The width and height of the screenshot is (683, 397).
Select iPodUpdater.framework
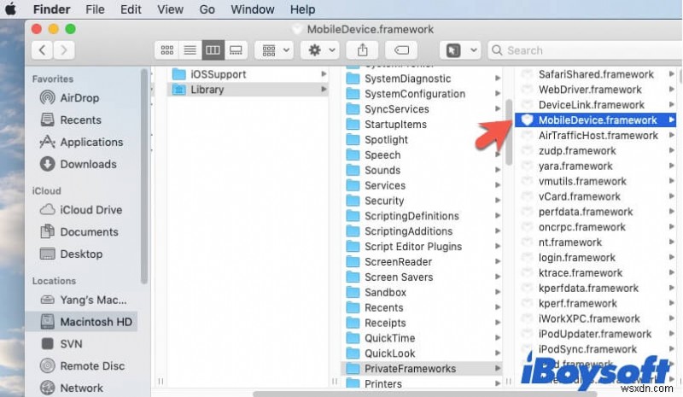[595, 334]
